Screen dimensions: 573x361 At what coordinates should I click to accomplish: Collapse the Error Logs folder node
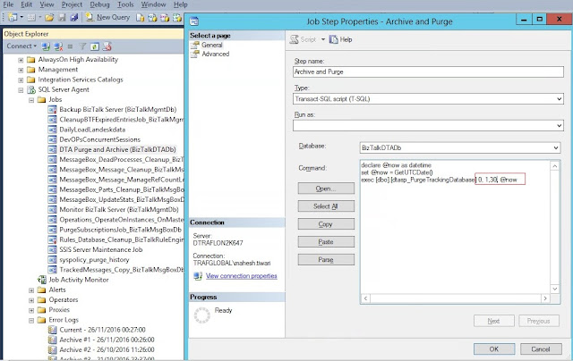(31, 320)
